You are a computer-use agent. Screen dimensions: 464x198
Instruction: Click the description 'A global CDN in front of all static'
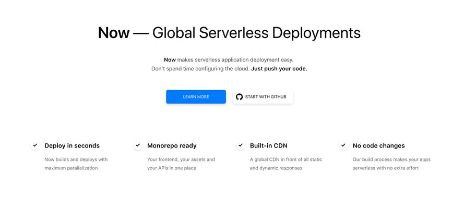(x=286, y=159)
